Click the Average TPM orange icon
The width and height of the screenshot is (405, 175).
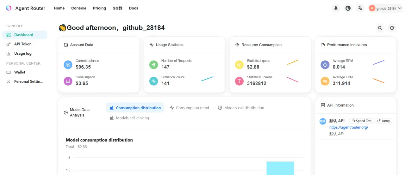point(325,81)
